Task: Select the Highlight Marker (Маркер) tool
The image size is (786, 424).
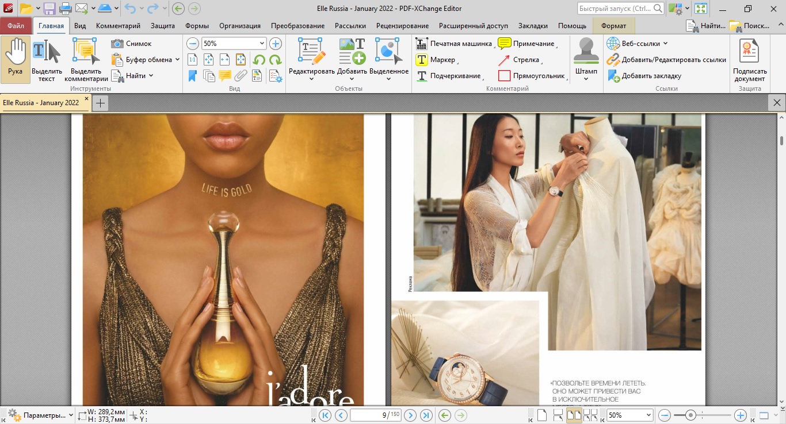Action: coord(436,60)
